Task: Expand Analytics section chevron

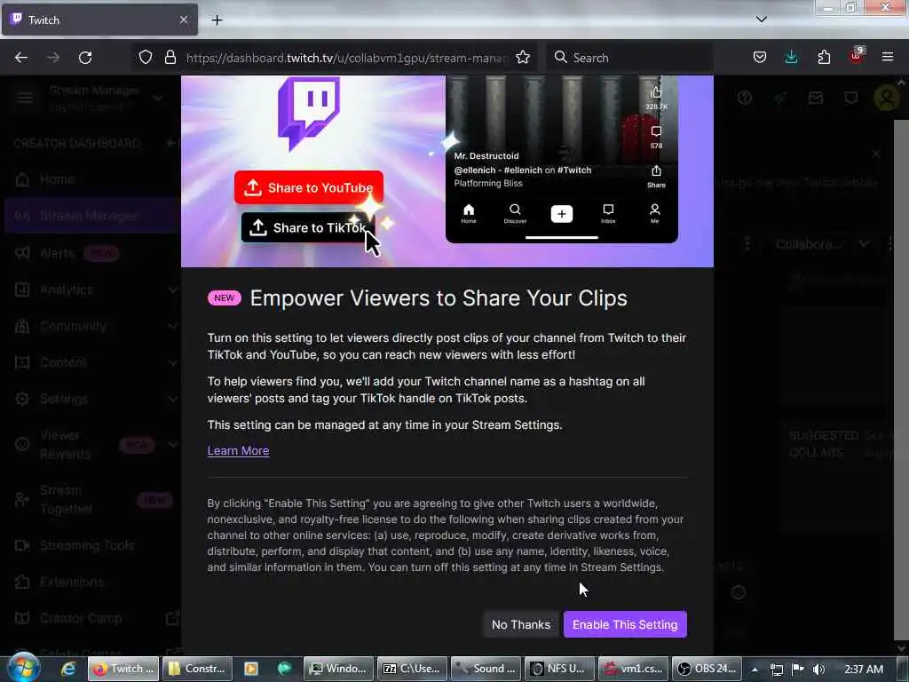Action: (x=173, y=289)
